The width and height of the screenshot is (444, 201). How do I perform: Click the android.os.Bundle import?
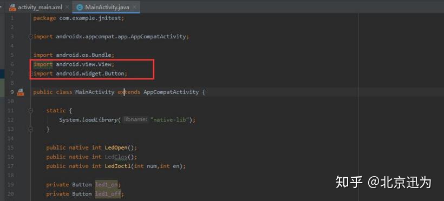[x=74, y=55]
